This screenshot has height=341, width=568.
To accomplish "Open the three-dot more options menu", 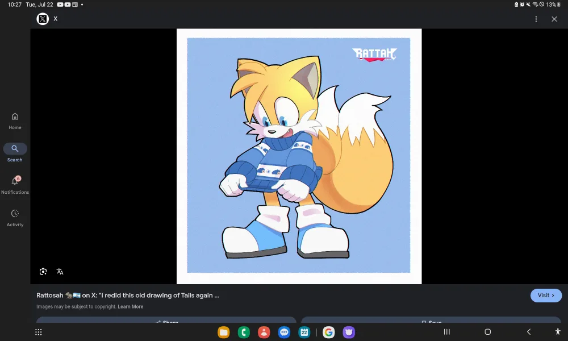I will pyautogui.click(x=536, y=19).
